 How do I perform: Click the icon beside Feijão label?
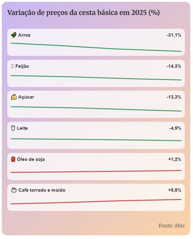tap(12, 66)
